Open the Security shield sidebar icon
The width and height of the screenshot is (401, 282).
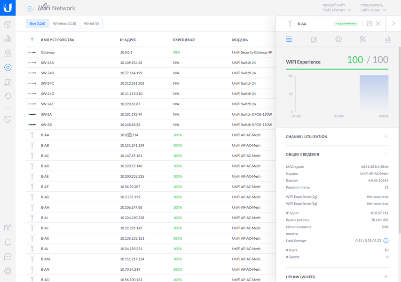8,119
